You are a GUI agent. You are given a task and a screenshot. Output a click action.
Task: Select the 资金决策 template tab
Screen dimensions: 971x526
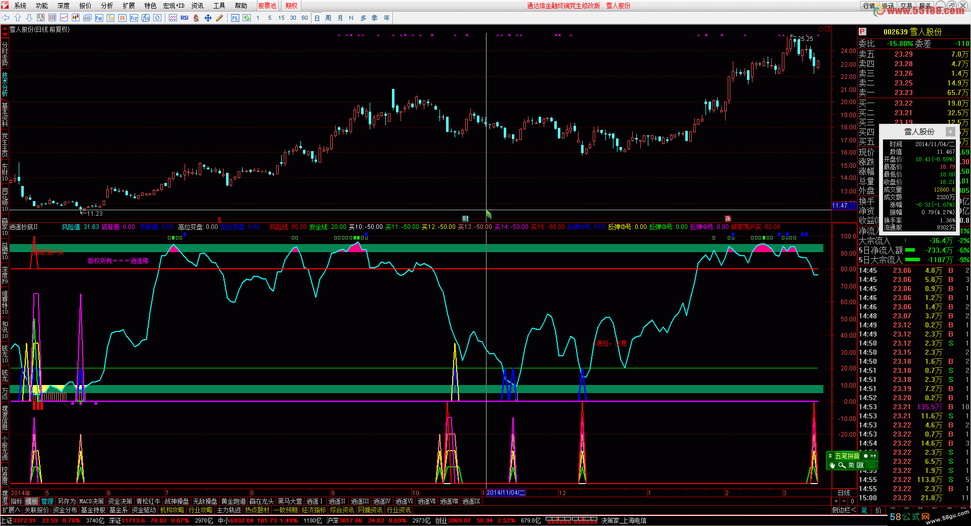point(120,501)
